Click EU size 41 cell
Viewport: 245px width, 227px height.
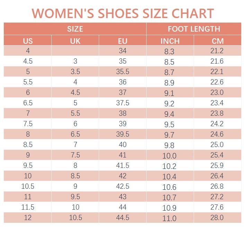click(x=123, y=155)
